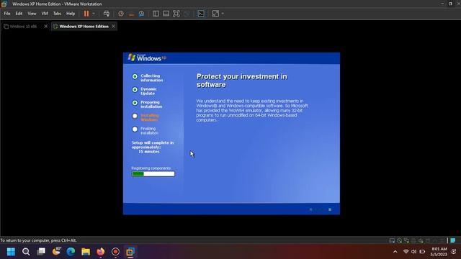This screenshot has width=461, height=259.
Task: Select the Windows XP Home Edition tab
Action: [84, 27]
